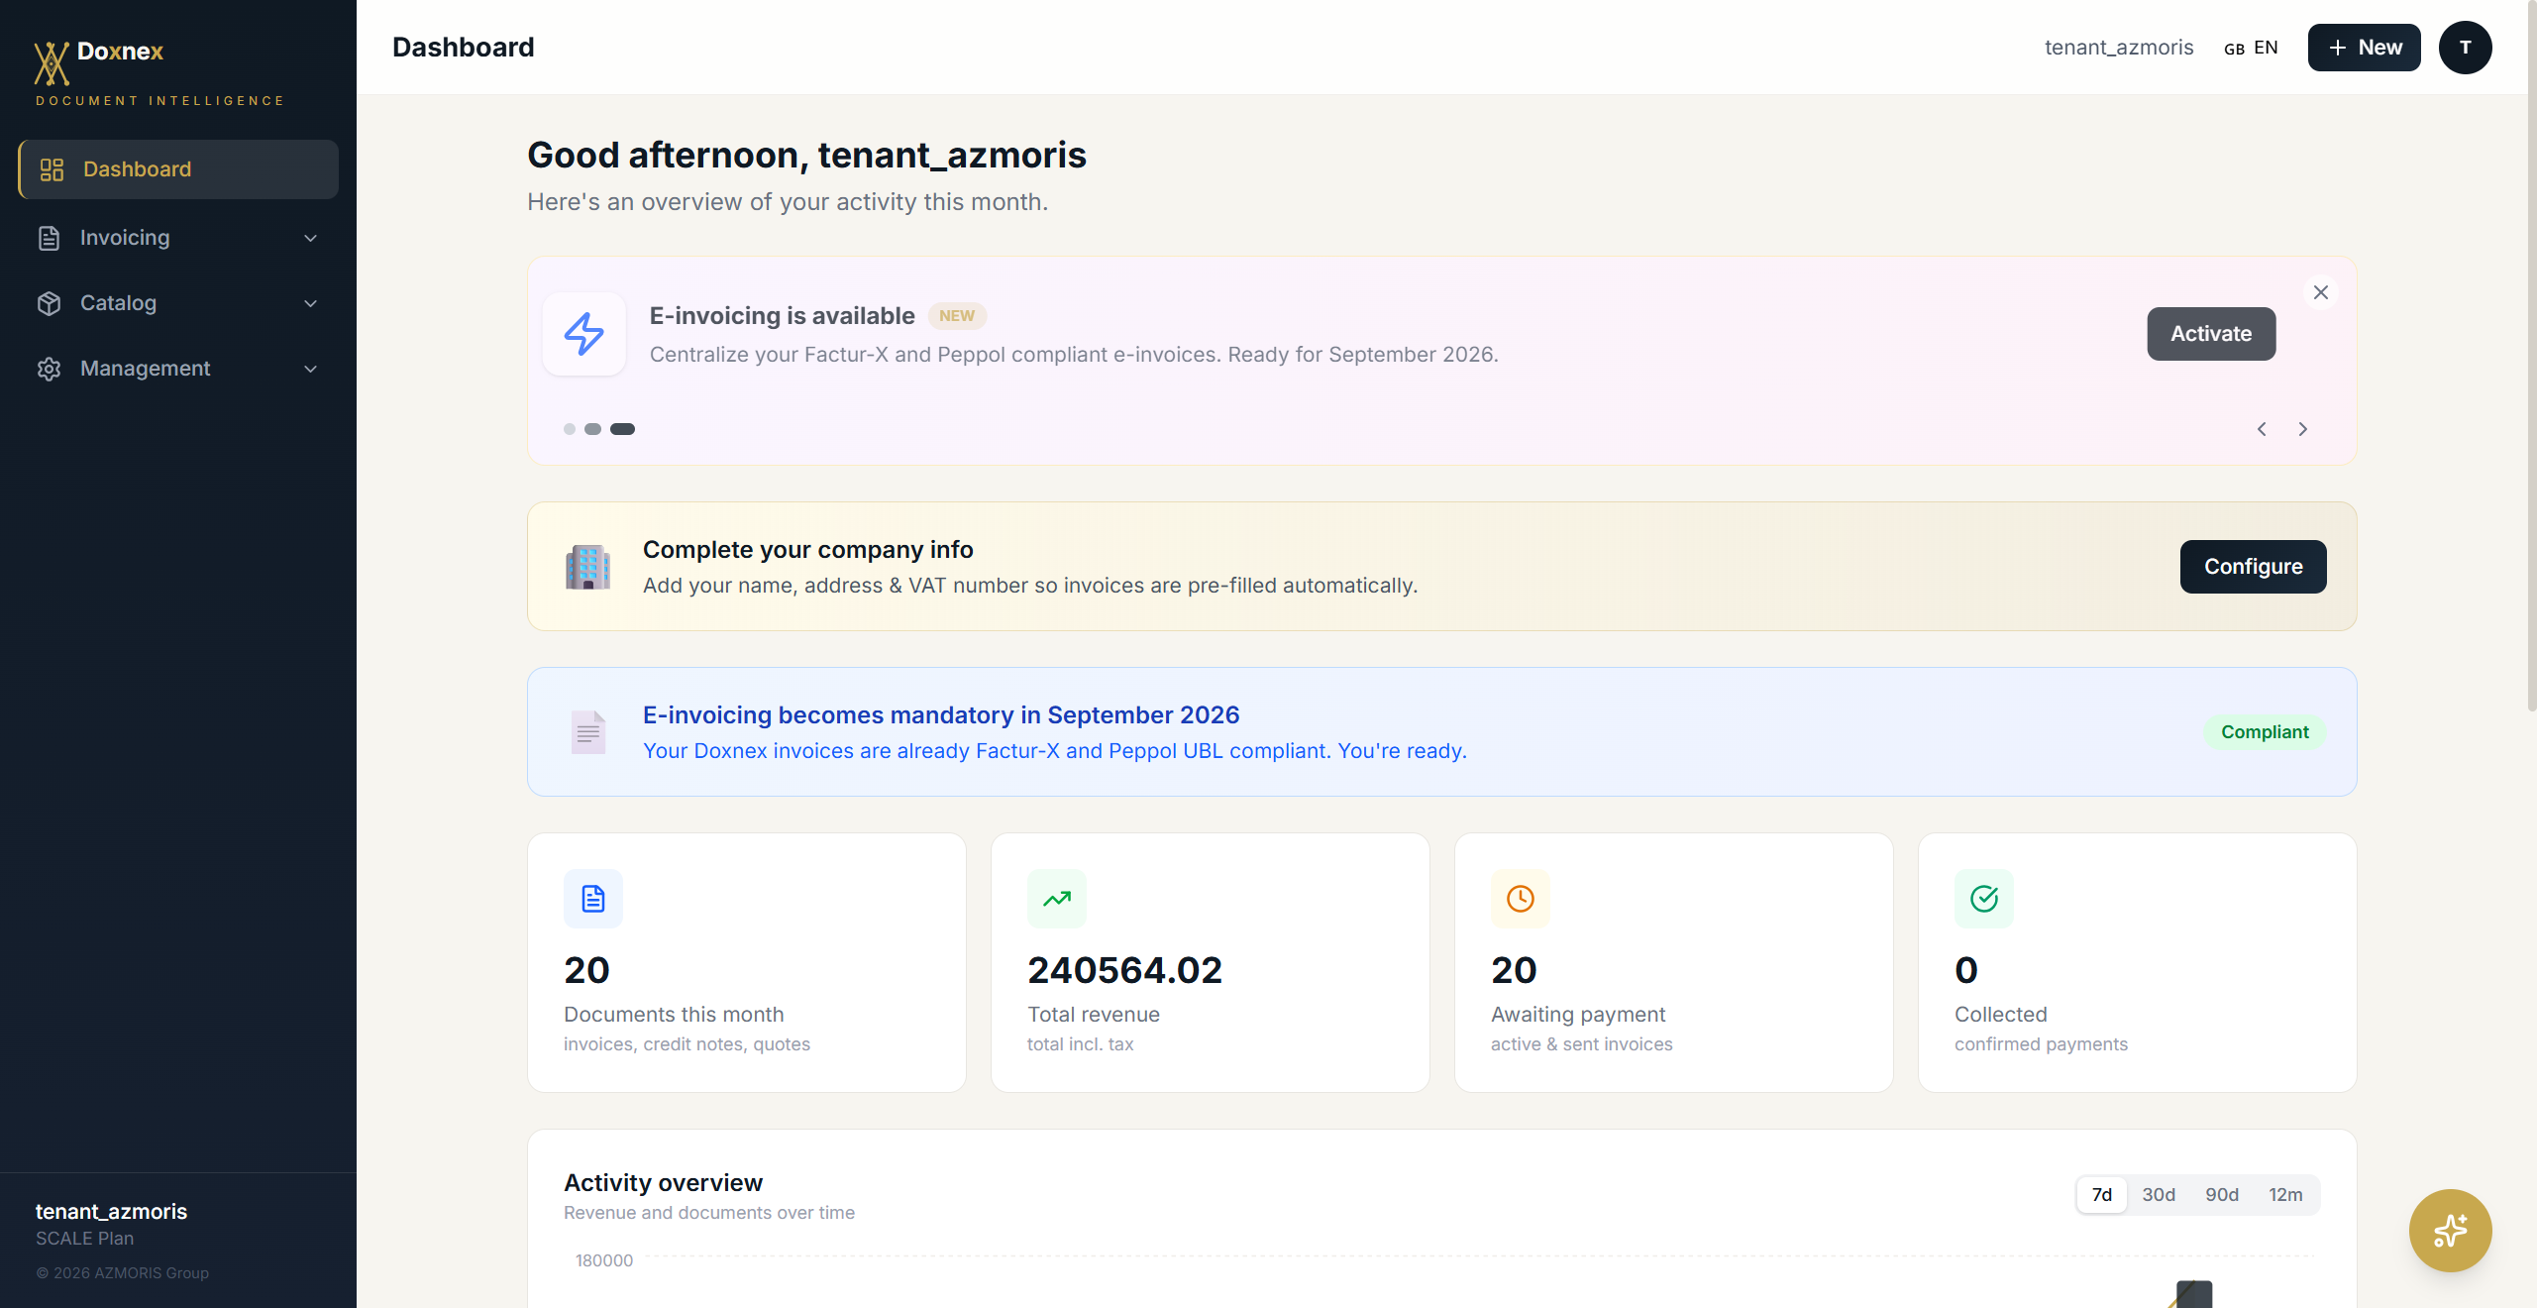Click the 240564.02 revenue value
This screenshot has height=1308, width=2537.
[x=1125, y=970]
